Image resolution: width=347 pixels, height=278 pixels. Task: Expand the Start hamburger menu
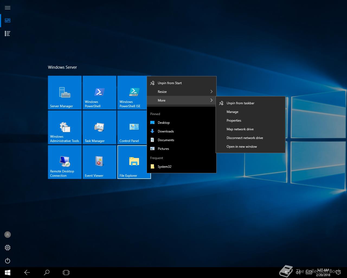point(8,8)
